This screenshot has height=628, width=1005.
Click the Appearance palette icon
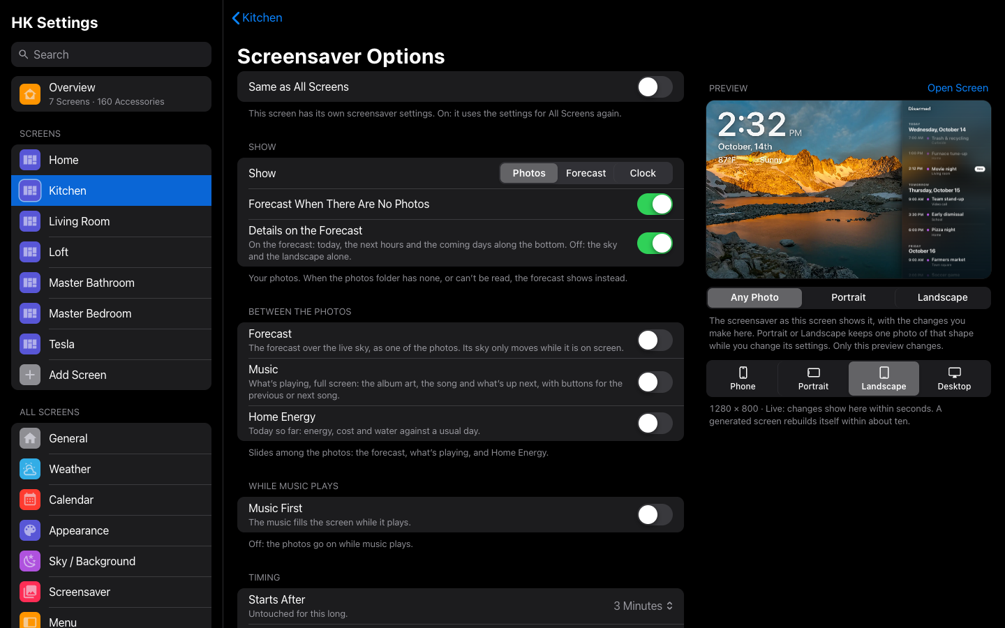pyautogui.click(x=30, y=530)
